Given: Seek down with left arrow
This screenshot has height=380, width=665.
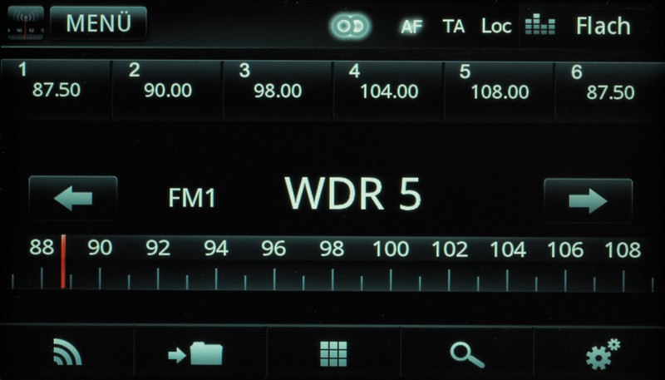Looking at the screenshot, I should click(73, 198).
